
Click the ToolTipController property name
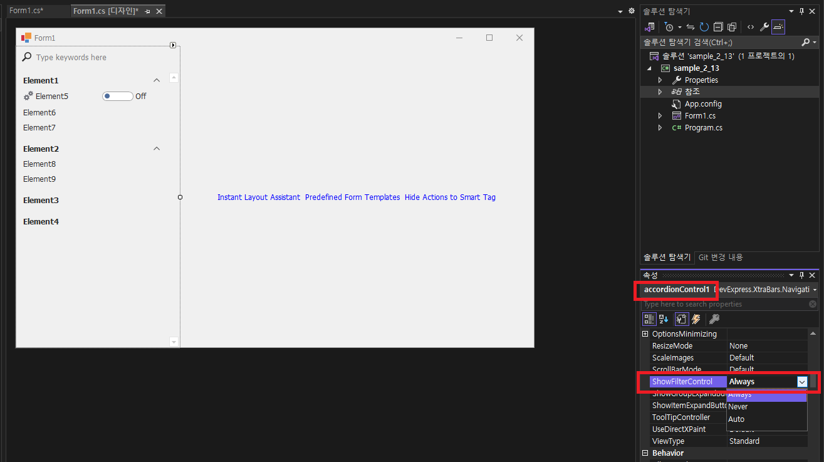coord(681,417)
